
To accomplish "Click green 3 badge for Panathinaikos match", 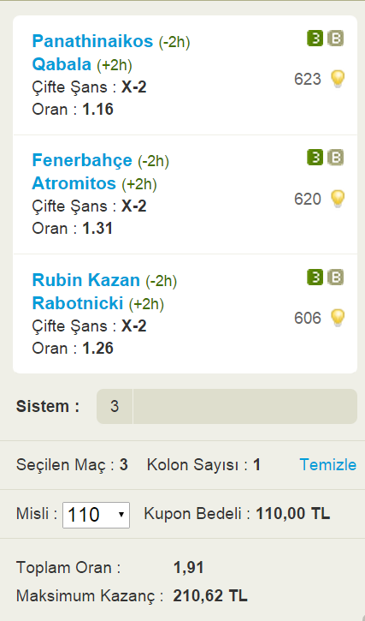I will 315,39.
